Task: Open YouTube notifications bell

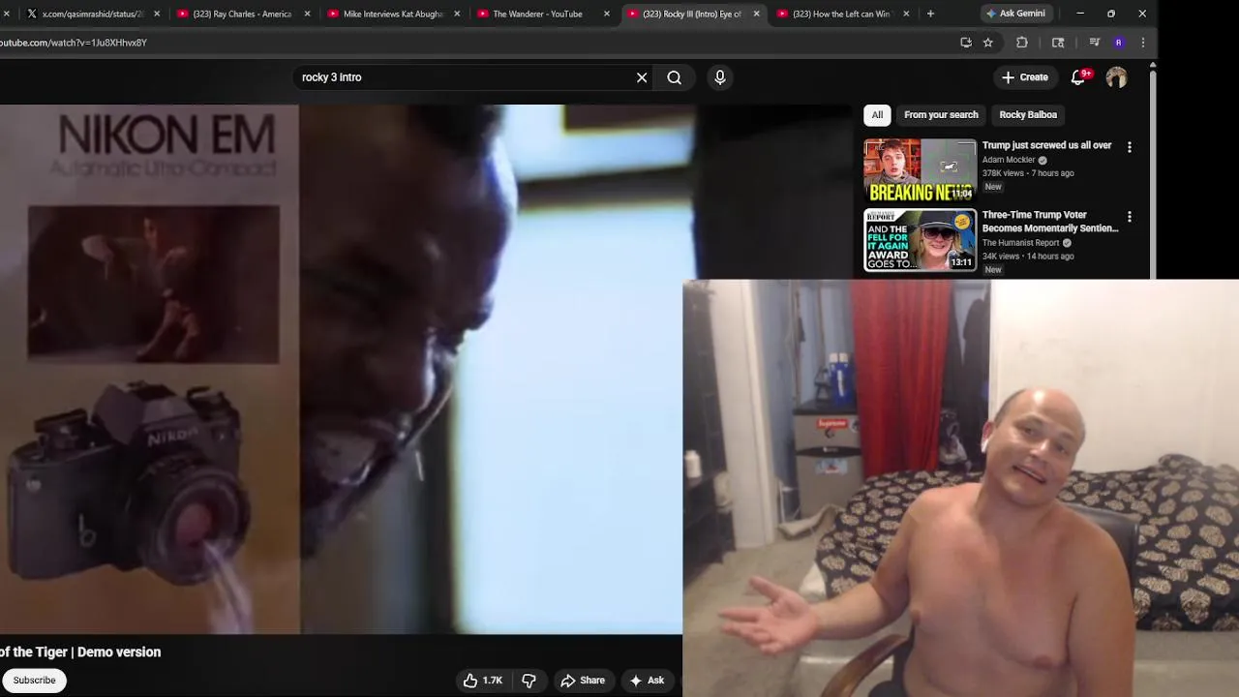Action: (x=1078, y=77)
